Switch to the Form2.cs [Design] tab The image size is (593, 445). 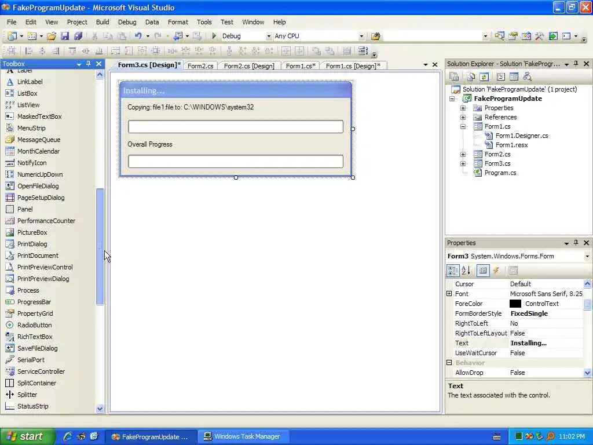[249, 66]
